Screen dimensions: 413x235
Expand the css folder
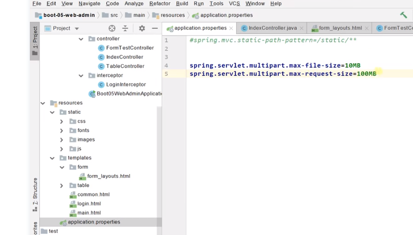pos(61,122)
